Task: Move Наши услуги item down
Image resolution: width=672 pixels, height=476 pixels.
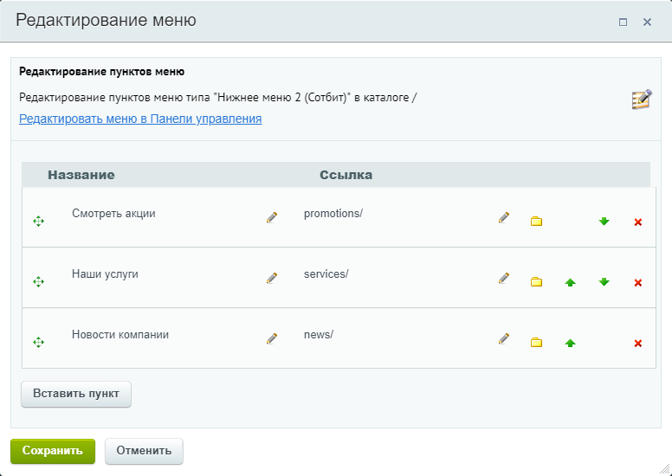Action: (x=604, y=282)
